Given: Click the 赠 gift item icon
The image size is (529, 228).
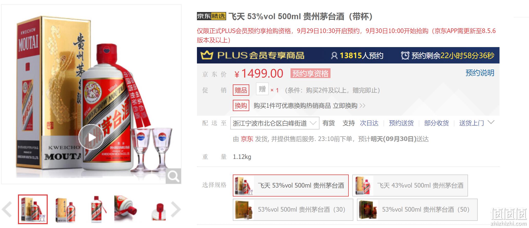Looking at the screenshot, I should (262, 89).
